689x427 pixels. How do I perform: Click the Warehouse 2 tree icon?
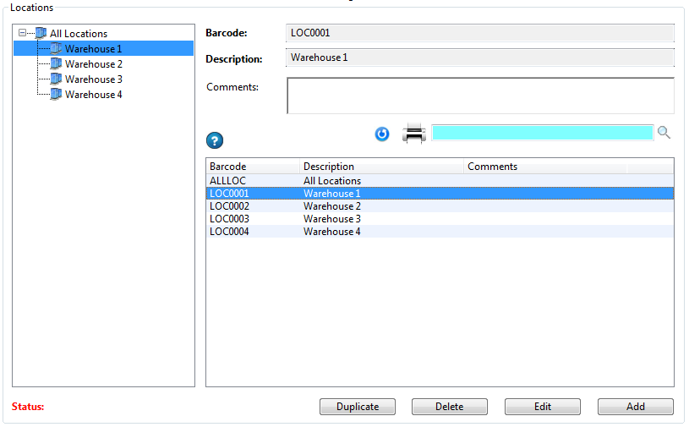pos(56,64)
